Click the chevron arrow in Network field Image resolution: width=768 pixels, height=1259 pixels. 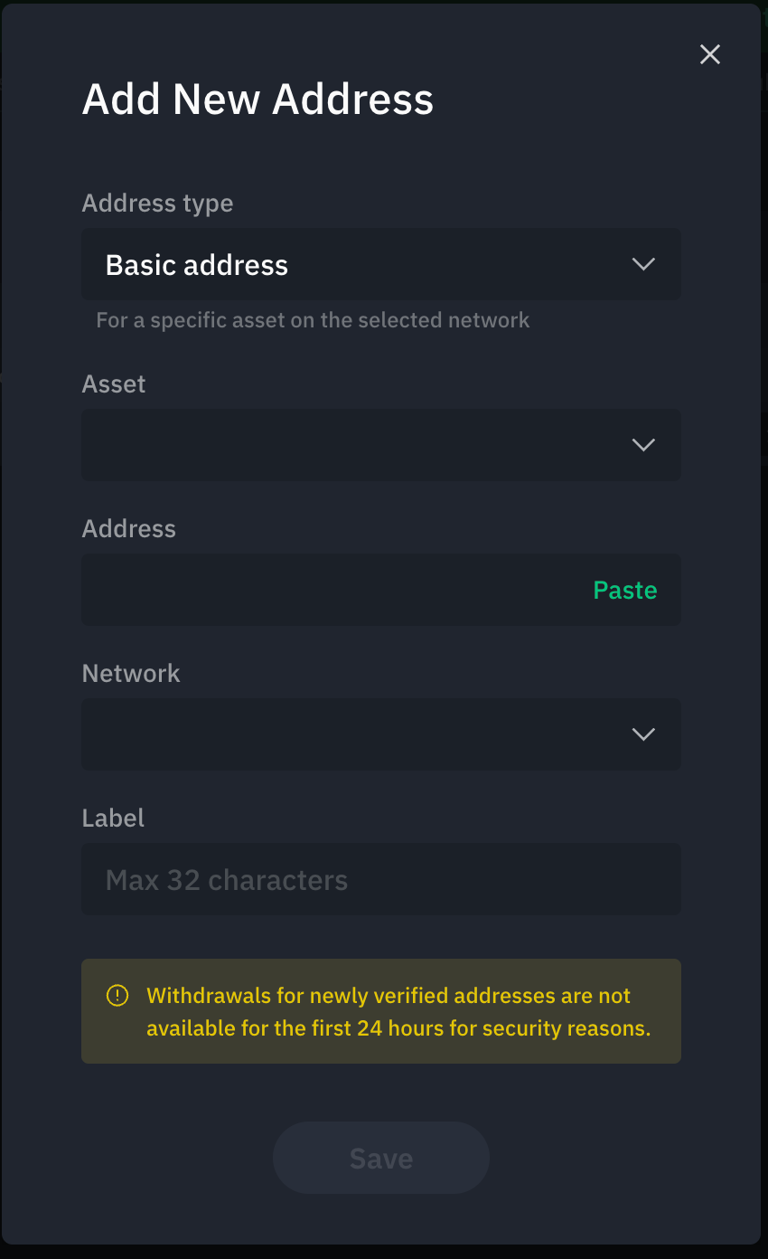tap(643, 734)
